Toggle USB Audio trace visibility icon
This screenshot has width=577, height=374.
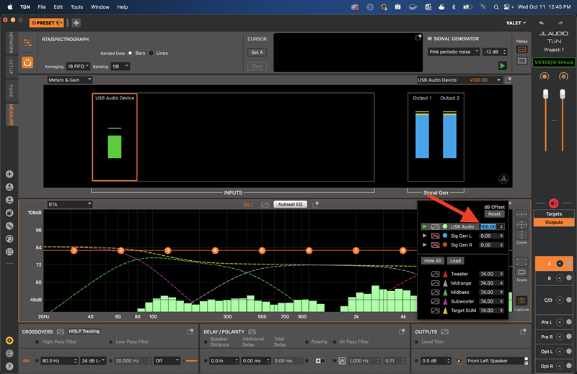point(435,226)
